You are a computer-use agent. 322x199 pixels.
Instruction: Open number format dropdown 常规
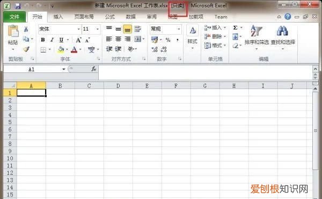[x=179, y=29]
